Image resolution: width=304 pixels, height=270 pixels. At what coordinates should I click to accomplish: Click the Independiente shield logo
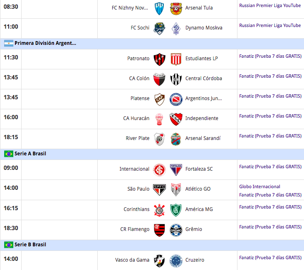tap(176, 119)
